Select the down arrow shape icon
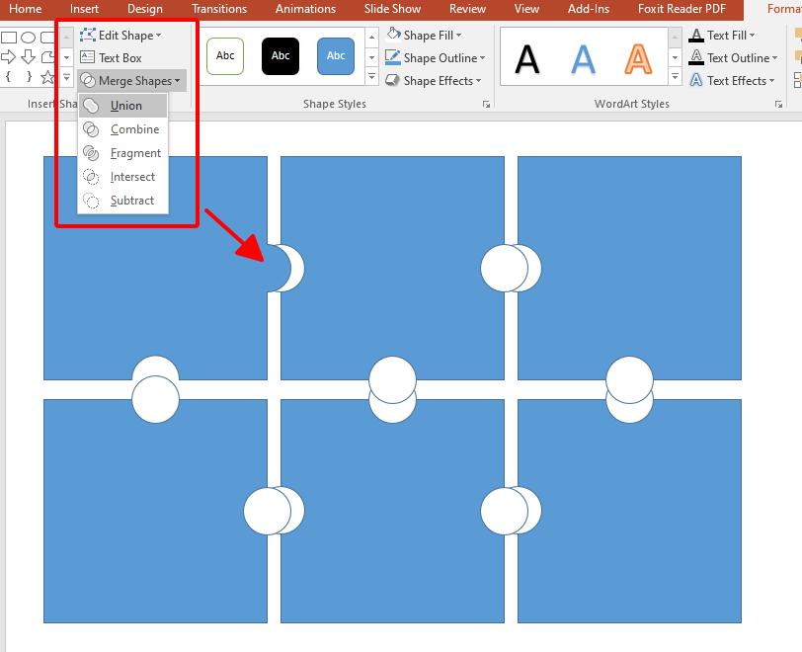 [27, 57]
